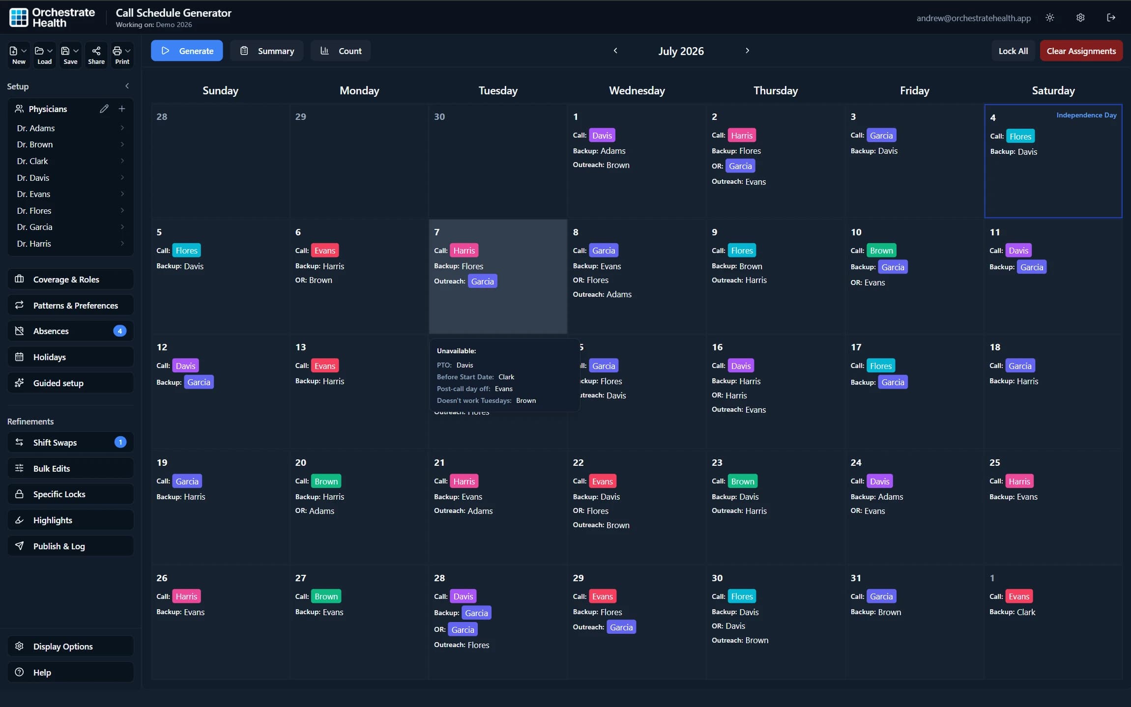This screenshot has width=1131, height=707.
Task: Click the Generate button
Action: 187,51
